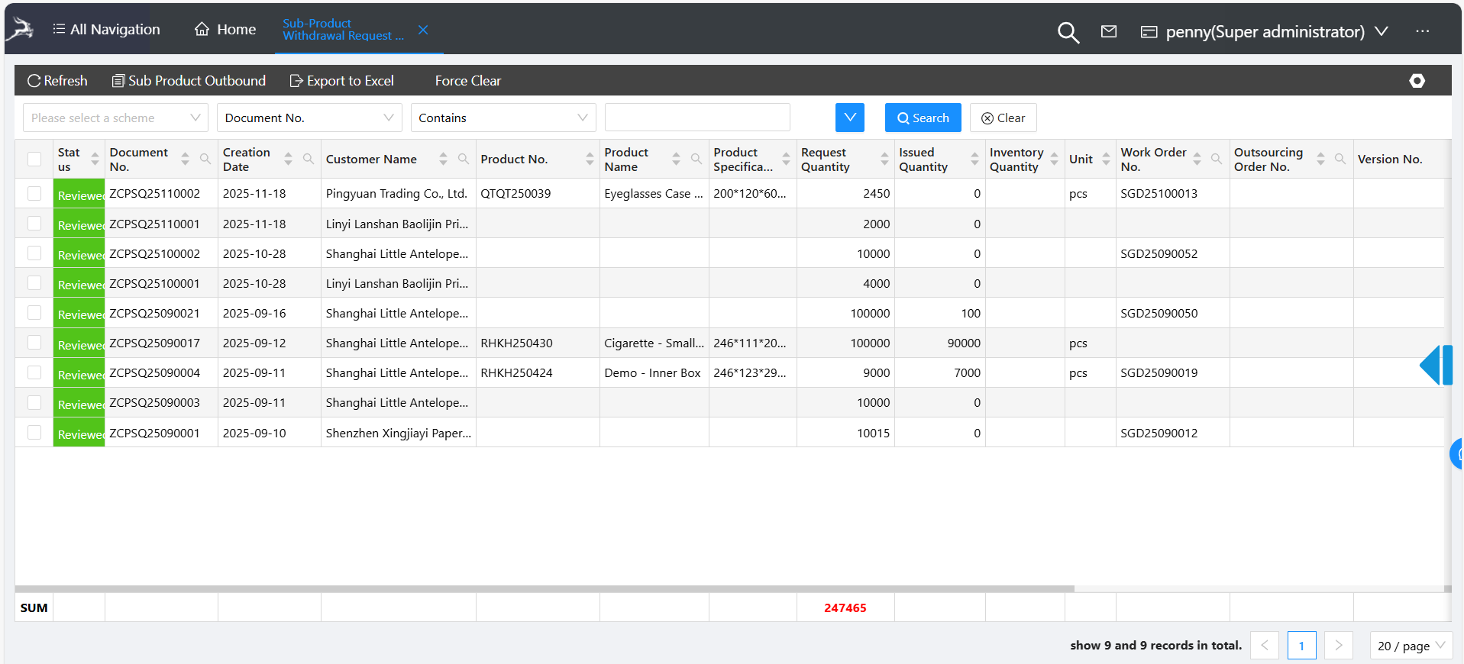Click the blue Search button
The image size is (1464, 664).
click(923, 118)
